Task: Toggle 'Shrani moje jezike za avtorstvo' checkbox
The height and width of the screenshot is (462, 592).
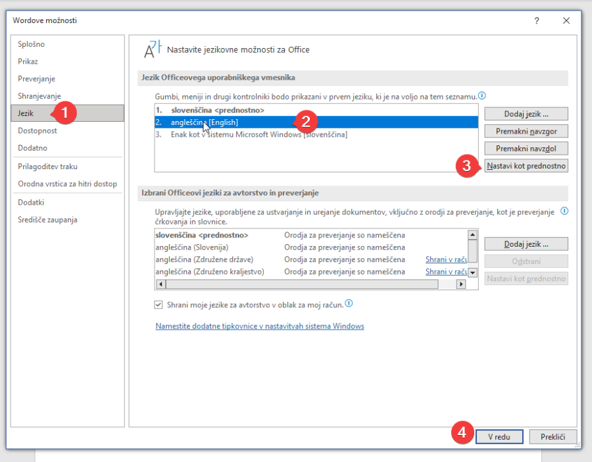Action: pyautogui.click(x=158, y=304)
